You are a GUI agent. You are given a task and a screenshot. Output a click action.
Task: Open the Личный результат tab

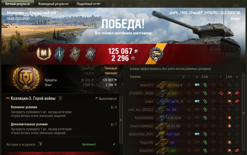tap(18, 4)
